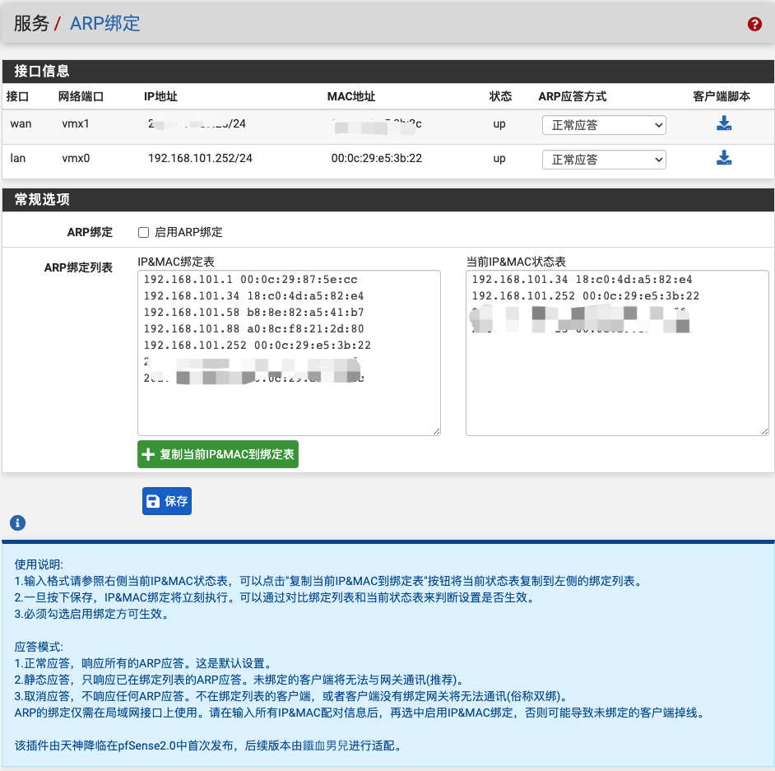Download the client script for lan interface

point(723,158)
